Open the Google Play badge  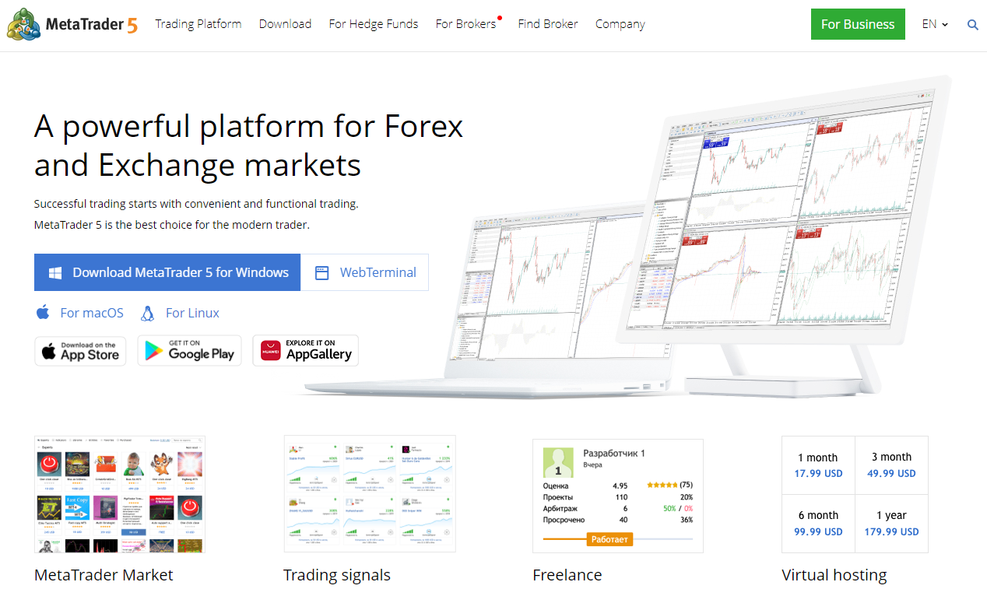coord(189,350)
